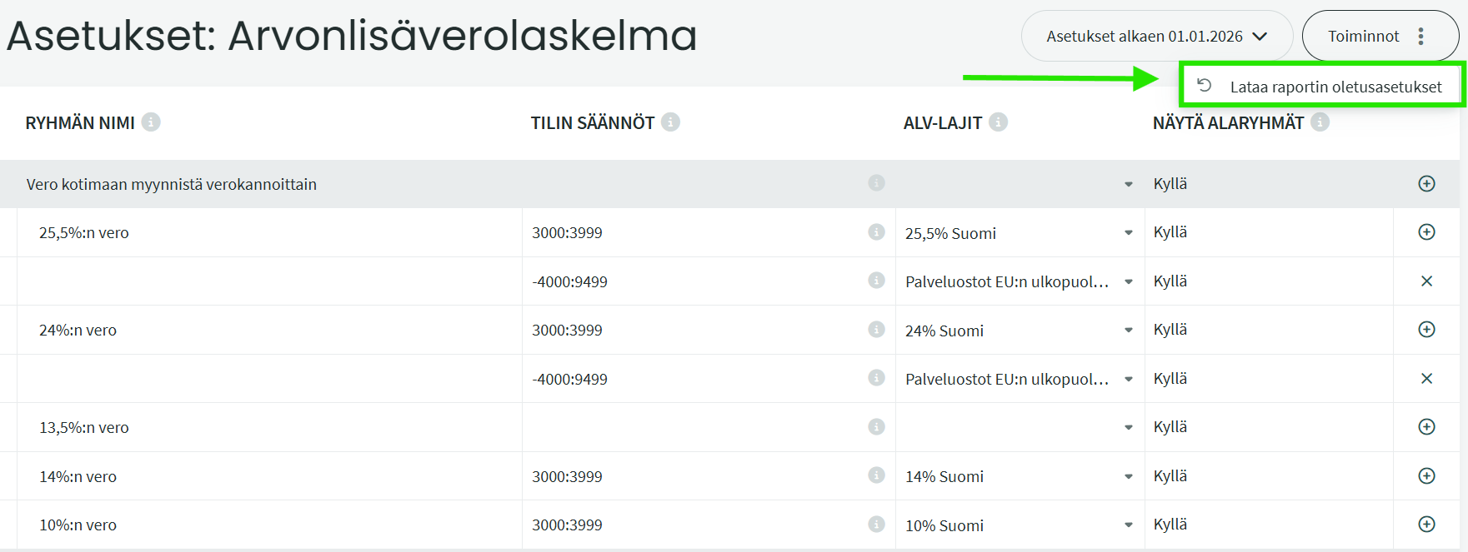Screen dimensions: 1468x552
Task: Open Asetukset alkaen 01.01.2026 date selector
Action: 1156,37
